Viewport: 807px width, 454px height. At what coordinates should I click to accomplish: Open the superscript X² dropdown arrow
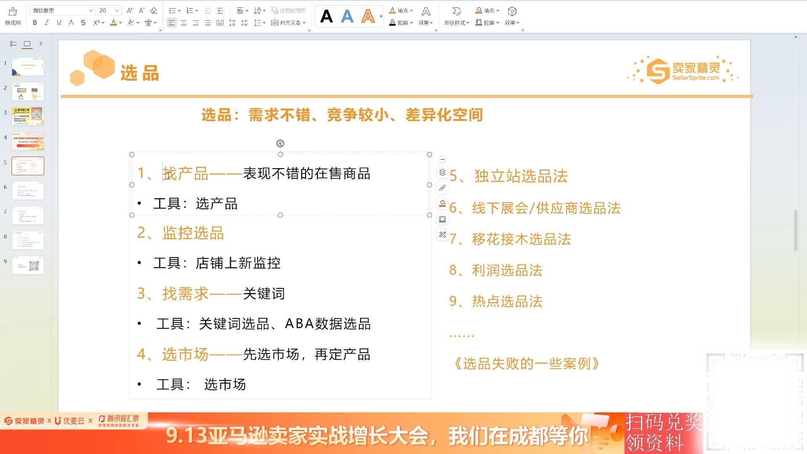103,23
